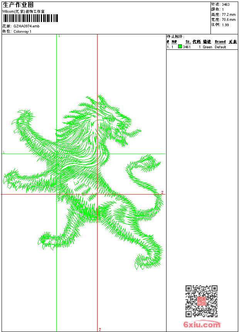Click the green guide marker 1 at the top

[59, 36]
